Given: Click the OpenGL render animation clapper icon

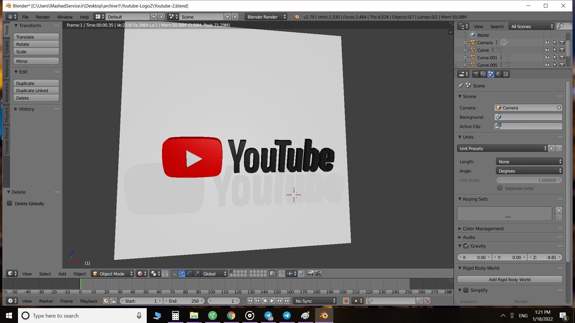Looking at the screenshot, I should 318,274.
